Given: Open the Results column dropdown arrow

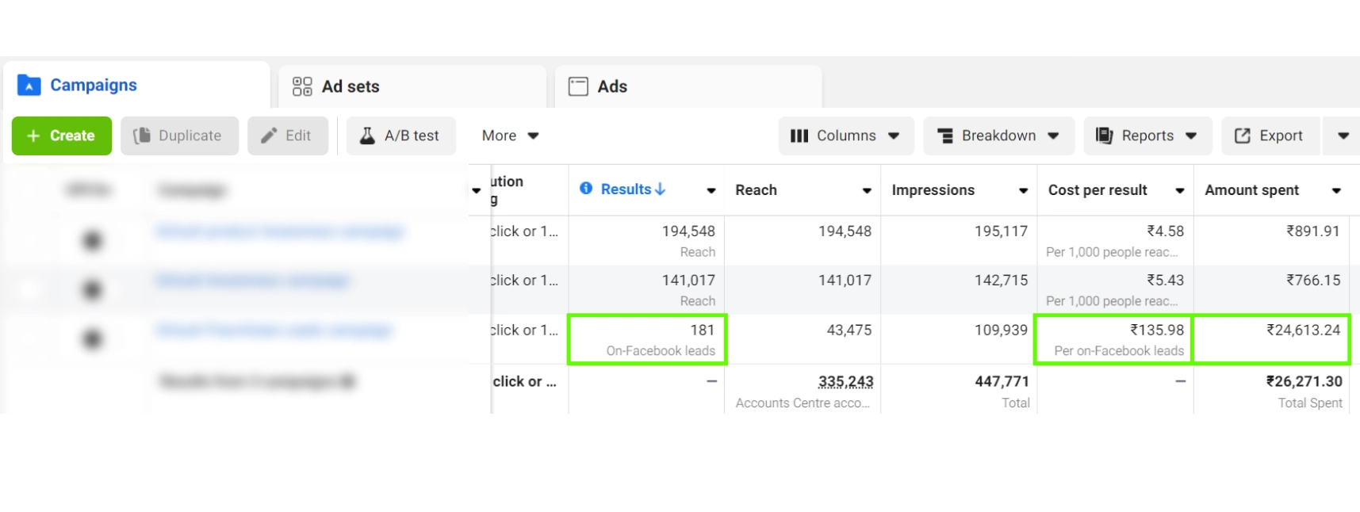Looking at the screenshot, I should (x=711, y=190).
